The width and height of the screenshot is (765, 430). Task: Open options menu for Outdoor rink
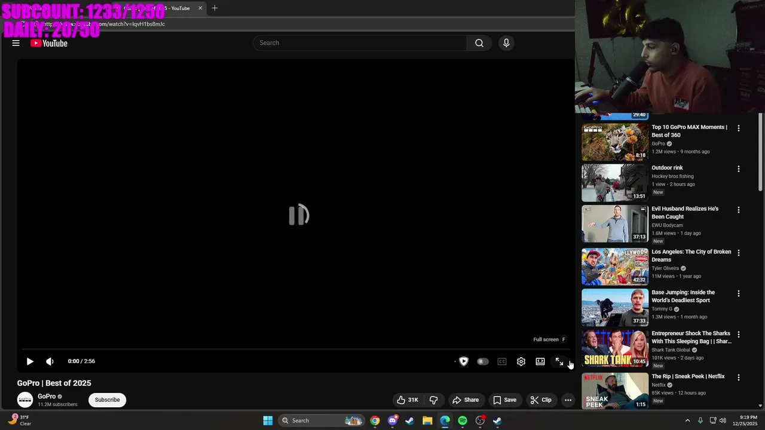tap(739, 169)
